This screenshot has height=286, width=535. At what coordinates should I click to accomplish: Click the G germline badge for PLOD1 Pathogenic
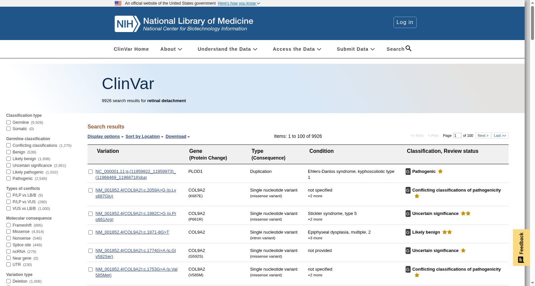(x=408, y=172)
